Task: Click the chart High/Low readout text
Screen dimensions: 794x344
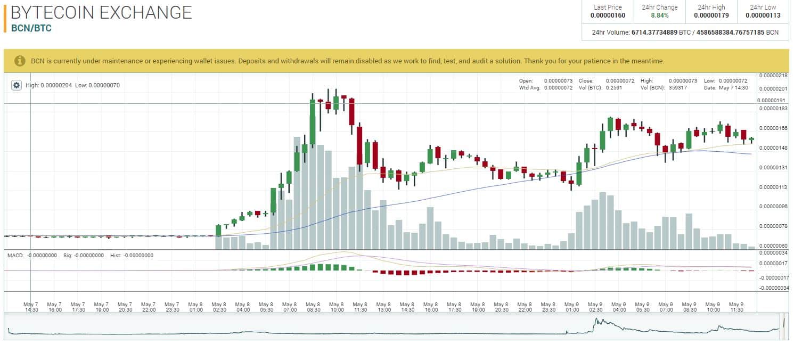Action: [72, 85]
